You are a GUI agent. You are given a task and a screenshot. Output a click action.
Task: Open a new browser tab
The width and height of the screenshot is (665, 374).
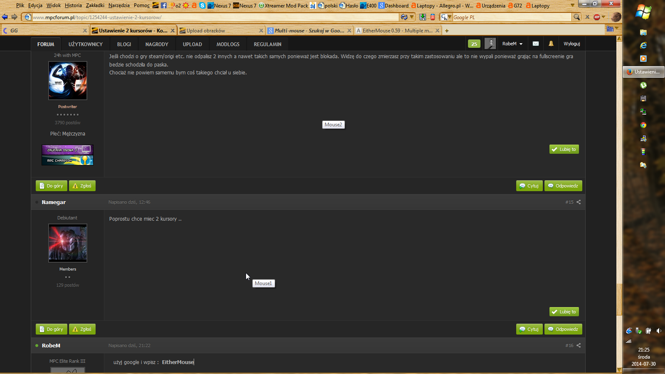click(x=447, y=30)
